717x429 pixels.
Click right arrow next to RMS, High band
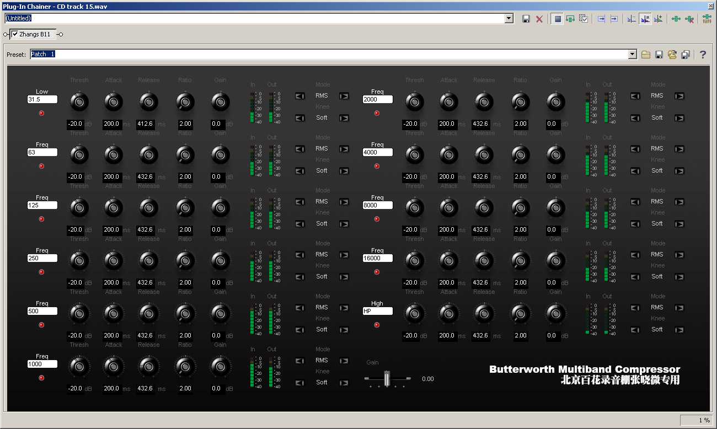pos(679,308)
